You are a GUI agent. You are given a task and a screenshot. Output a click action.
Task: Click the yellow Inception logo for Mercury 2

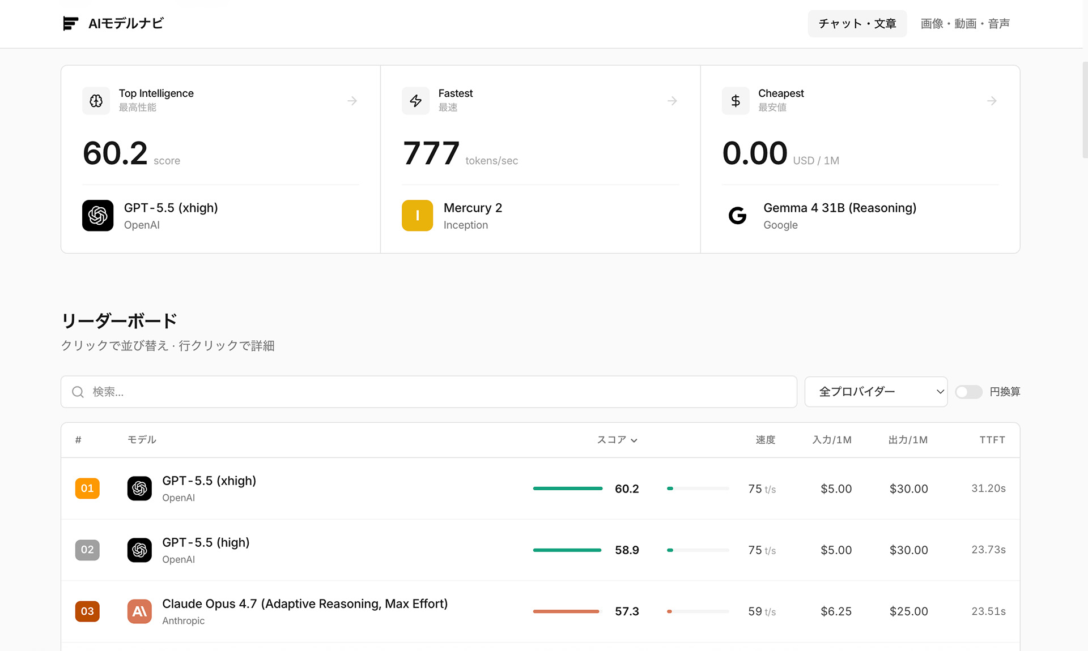pos(417,216)
